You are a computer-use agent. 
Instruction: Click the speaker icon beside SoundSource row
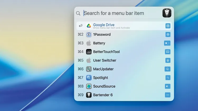(x=168, y=86)
